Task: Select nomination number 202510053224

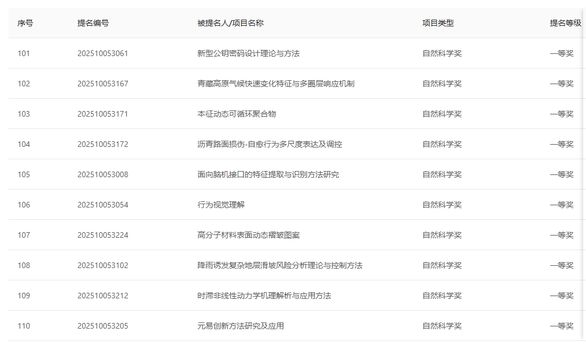Action: point(103,235)
